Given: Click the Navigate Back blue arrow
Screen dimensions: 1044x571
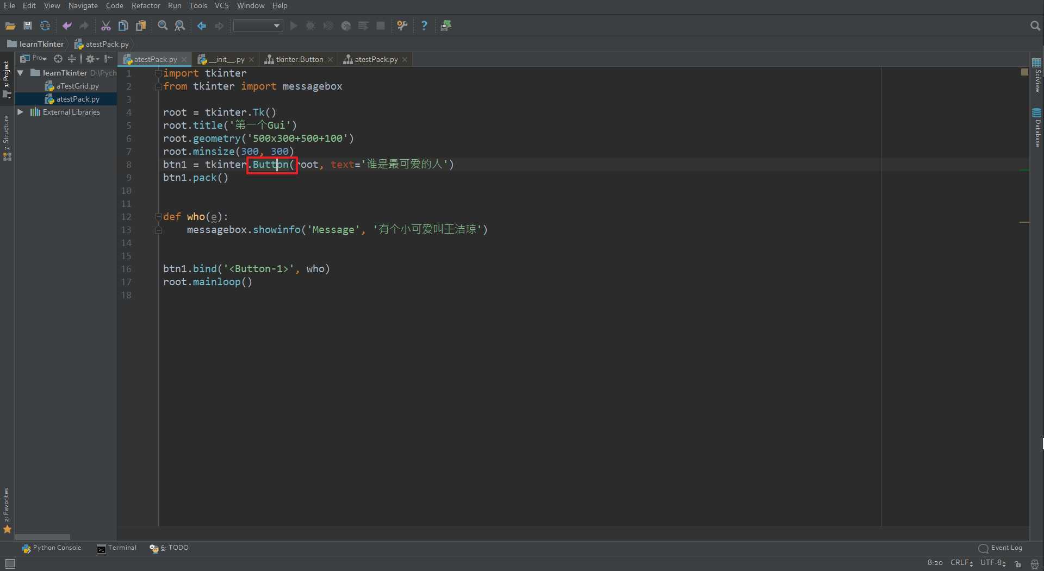Looking at the screenshot, I should [x=202, y=26].
